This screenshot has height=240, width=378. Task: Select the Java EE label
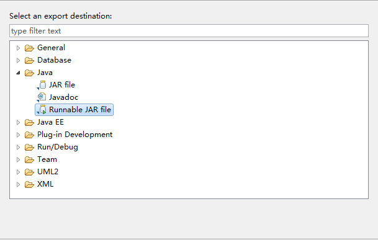pyautogui.click(x=50, y=122)
